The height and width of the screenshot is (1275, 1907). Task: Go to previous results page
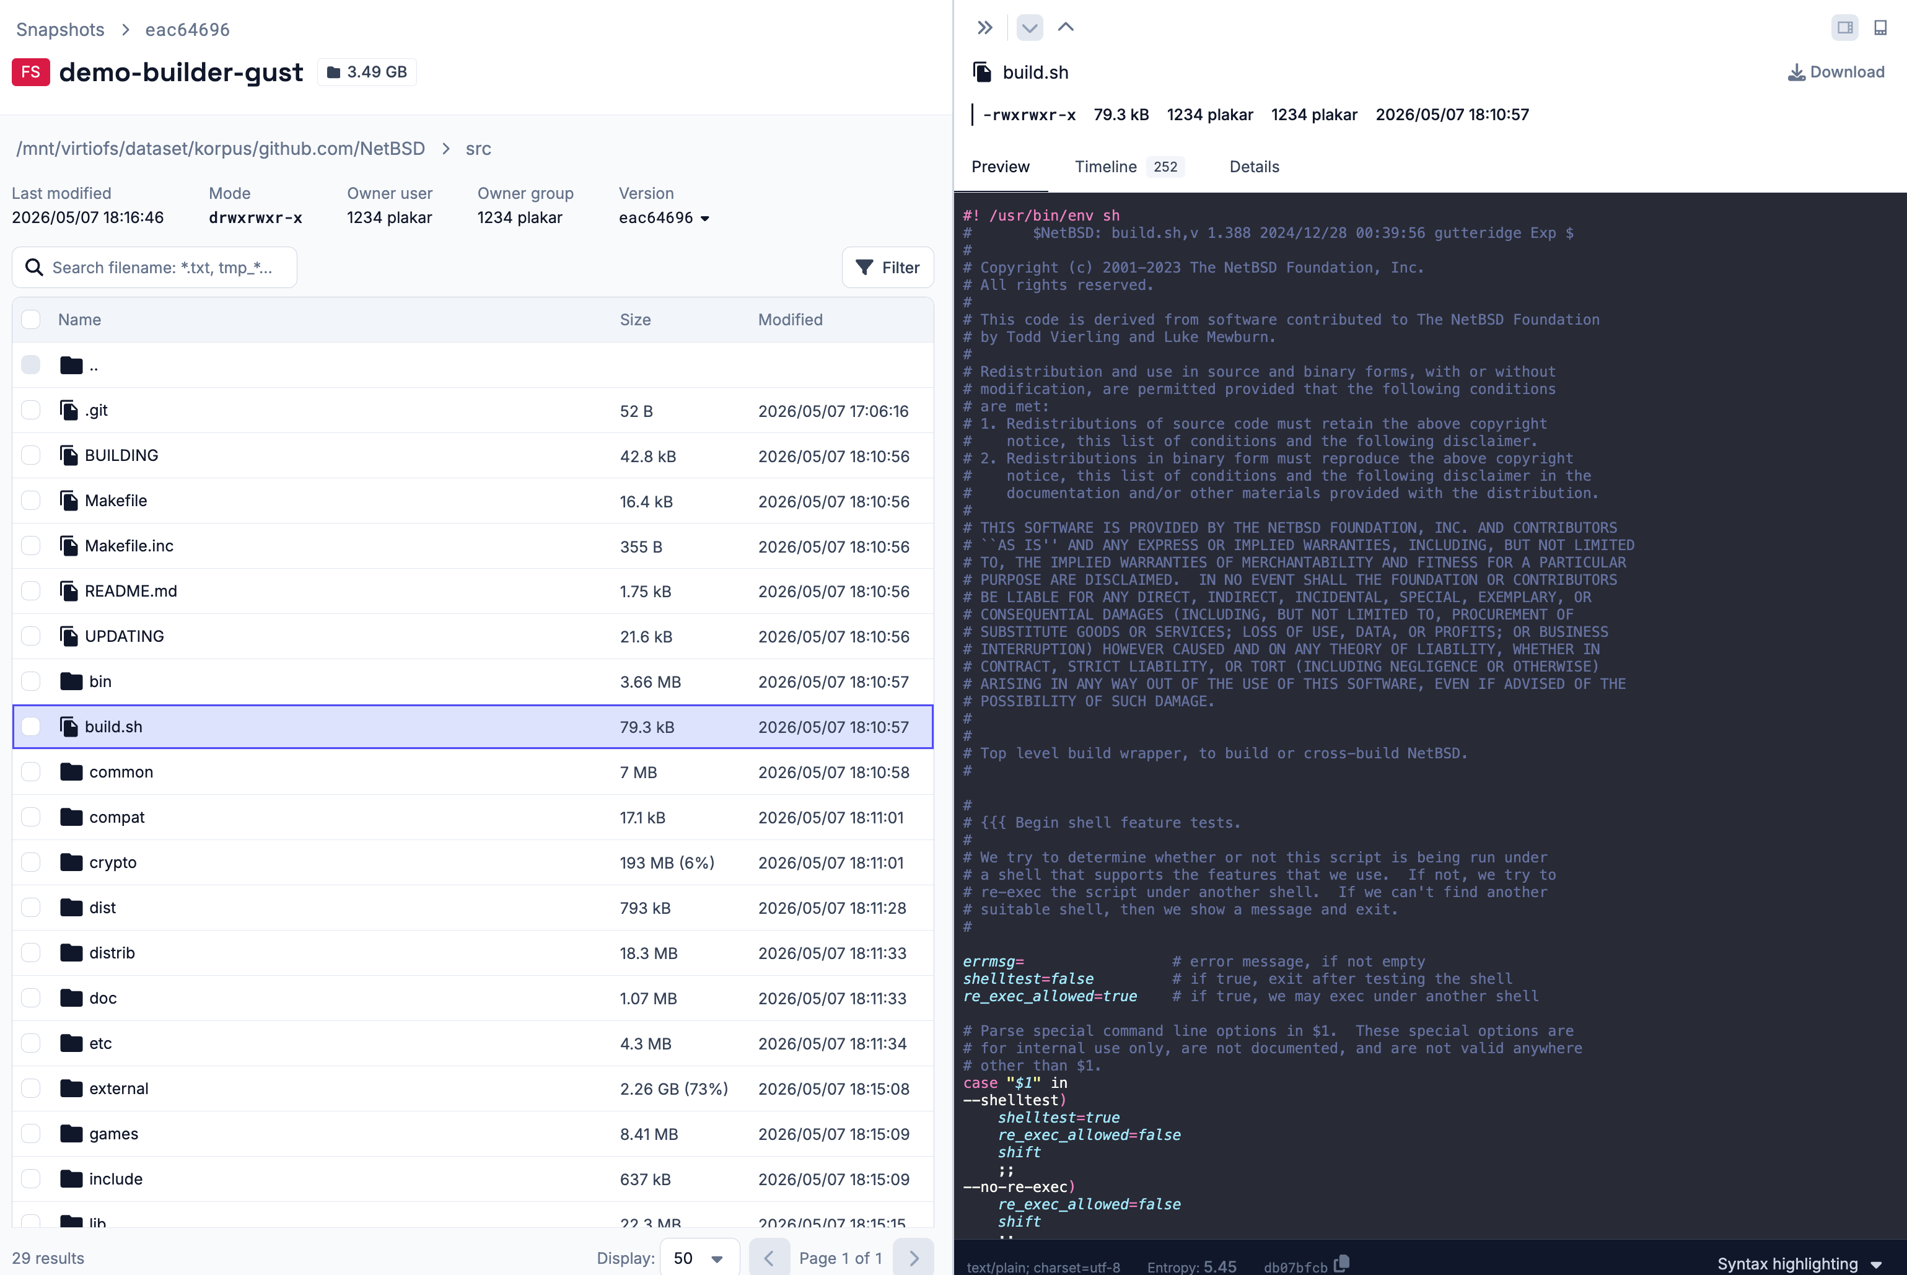click(769, 1258)
